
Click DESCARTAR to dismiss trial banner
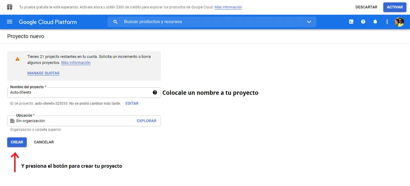pos(366,7)
